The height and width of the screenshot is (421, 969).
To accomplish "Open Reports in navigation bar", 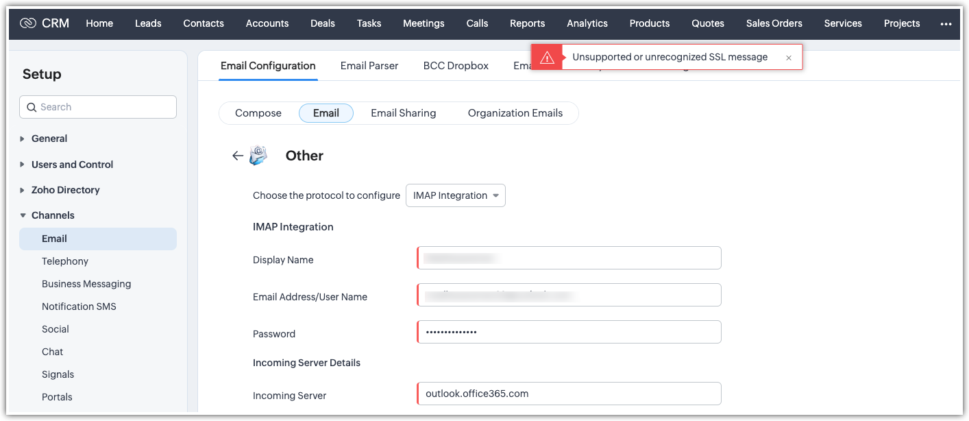I will (x=528, y=23).
